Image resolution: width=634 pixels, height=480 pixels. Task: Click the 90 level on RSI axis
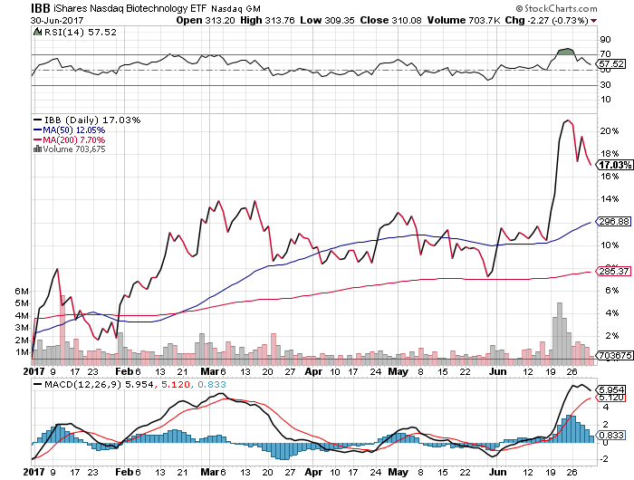point(605,40)
